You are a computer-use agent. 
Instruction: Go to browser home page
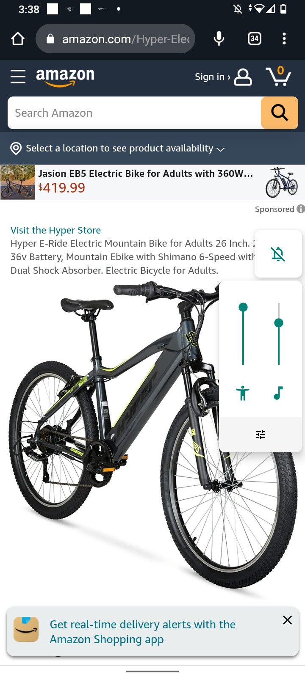tap(18, 39)
